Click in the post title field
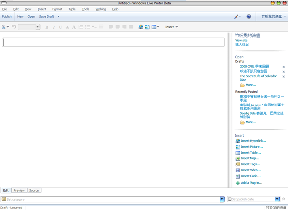 click(x=113, y=42)
